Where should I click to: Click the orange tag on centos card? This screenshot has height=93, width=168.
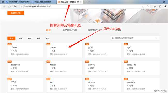point(48,44)
